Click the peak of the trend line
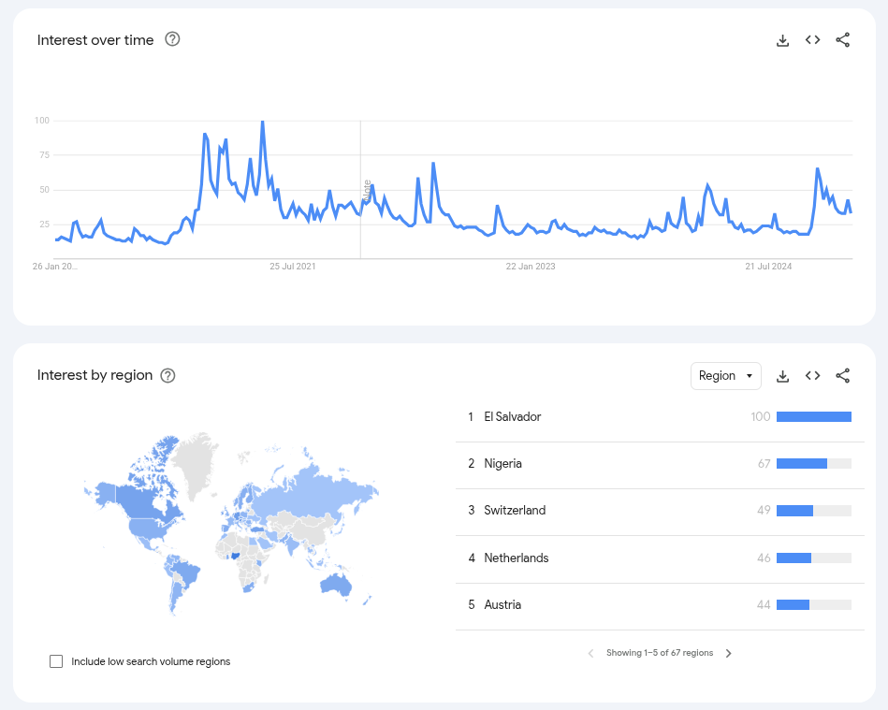This screenshot has height=710, width=888. [264, 121]
